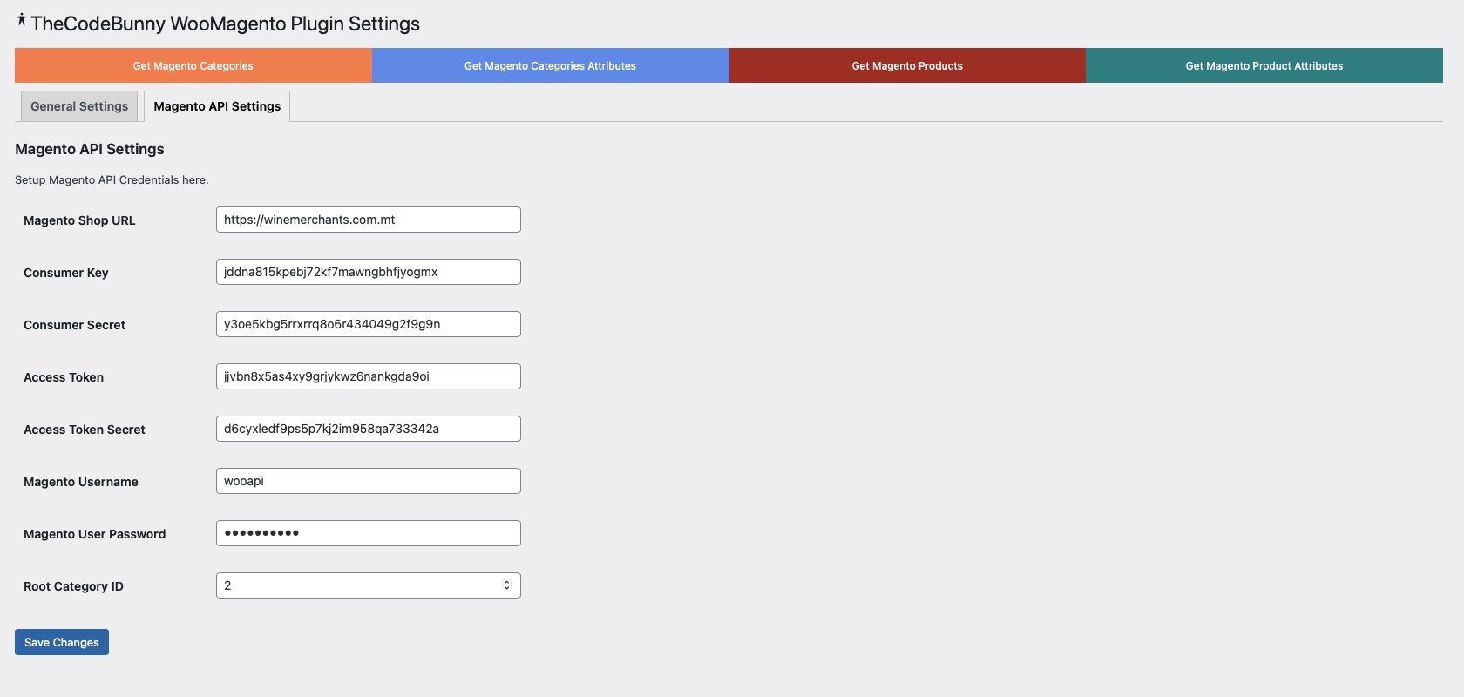Select the Consumer Secret text field
The image size is (1464, 697).
click(369, 324)
